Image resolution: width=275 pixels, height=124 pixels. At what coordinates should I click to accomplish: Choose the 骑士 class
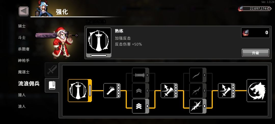[x=22, y=26]
